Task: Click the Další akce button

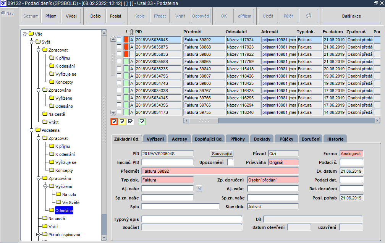Action: [x=351, y=16]
